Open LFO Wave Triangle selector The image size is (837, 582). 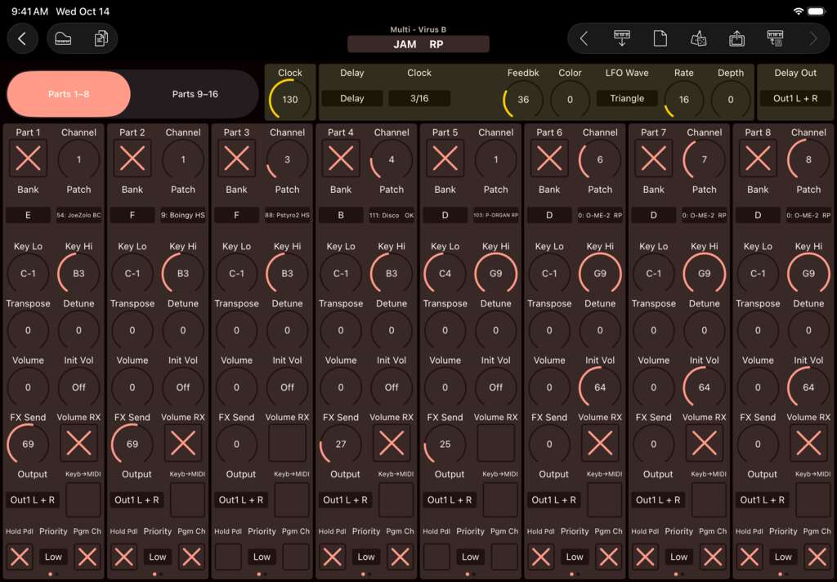(627, 98)
